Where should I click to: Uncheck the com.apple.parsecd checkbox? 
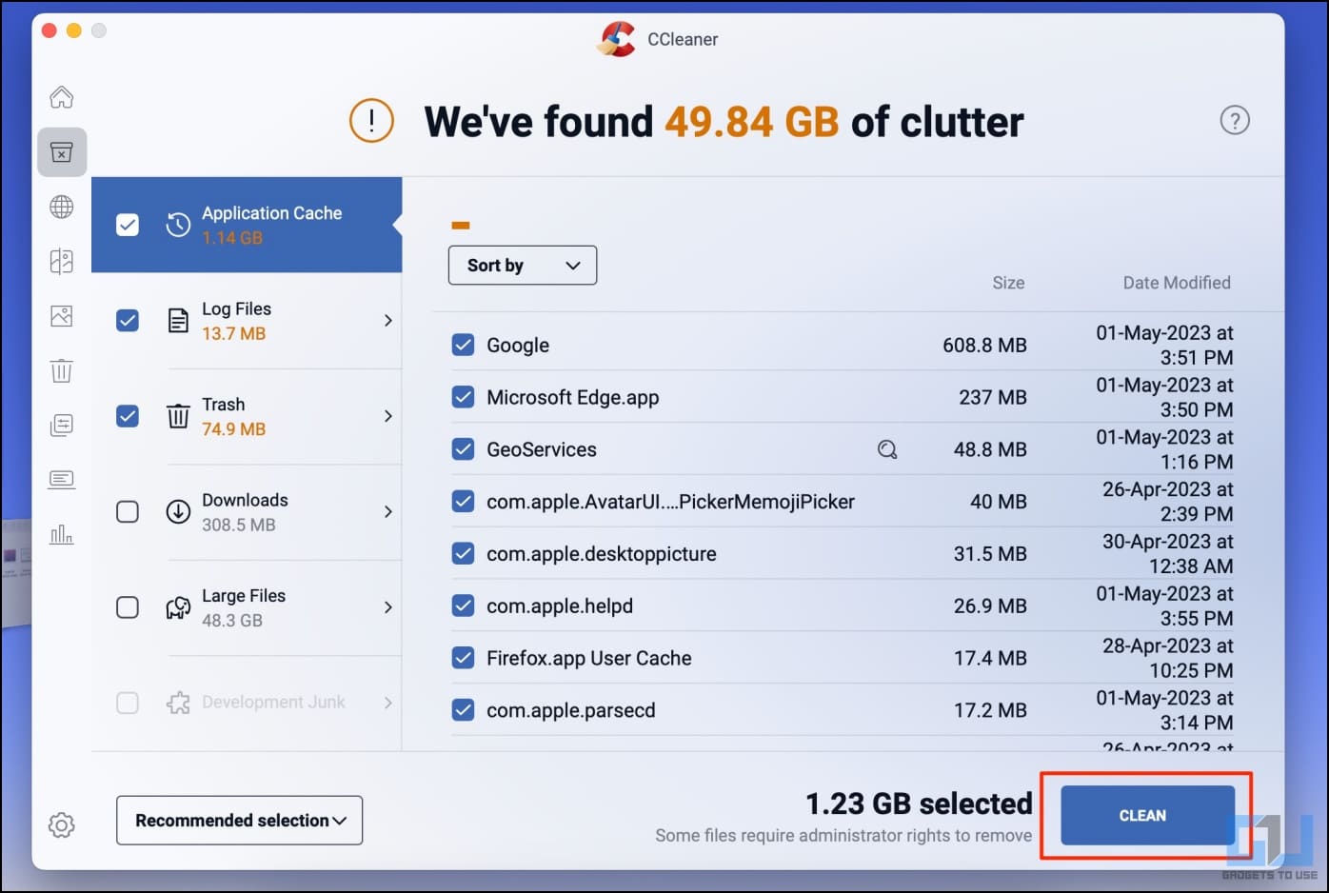click(463, 710)
